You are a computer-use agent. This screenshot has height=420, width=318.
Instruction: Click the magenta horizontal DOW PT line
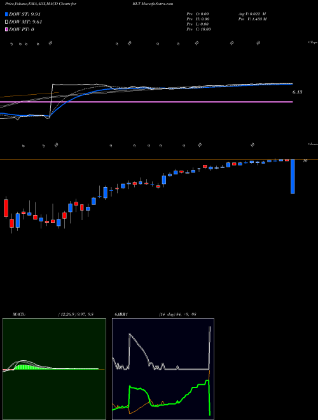point(146,102)
